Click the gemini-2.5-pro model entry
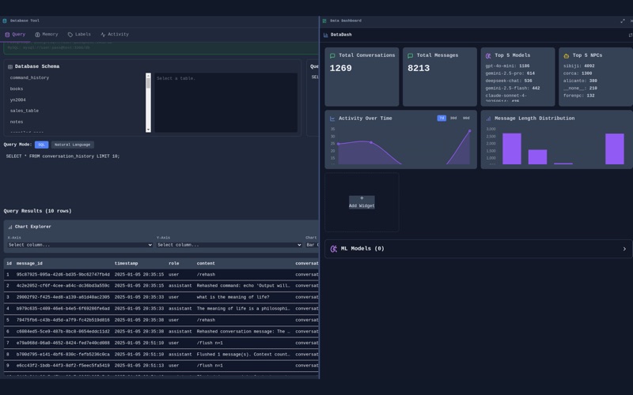The height and width of the screenshot is (395, 633). (x=510, y=73)
